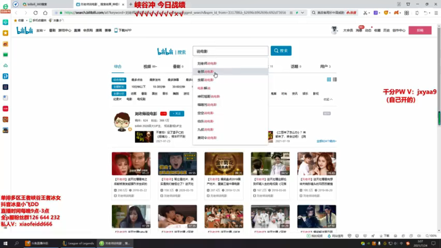This screenshot has height=248, width=441.
Task: Select the 全部时长 duration filter
Action: (119, 87)
